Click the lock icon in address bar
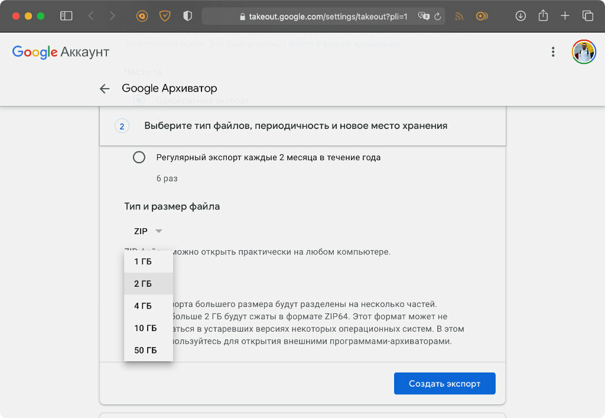605x418 pixels. tap(242, 17)
